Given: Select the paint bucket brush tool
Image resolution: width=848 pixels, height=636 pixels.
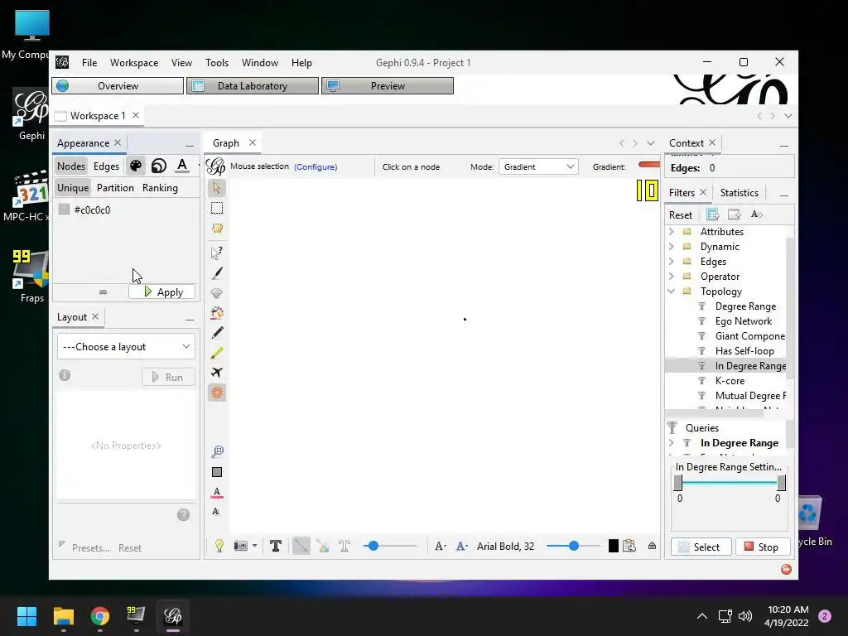Looking at the screenshot, I should pyautogui.click(x=217, y=312).
